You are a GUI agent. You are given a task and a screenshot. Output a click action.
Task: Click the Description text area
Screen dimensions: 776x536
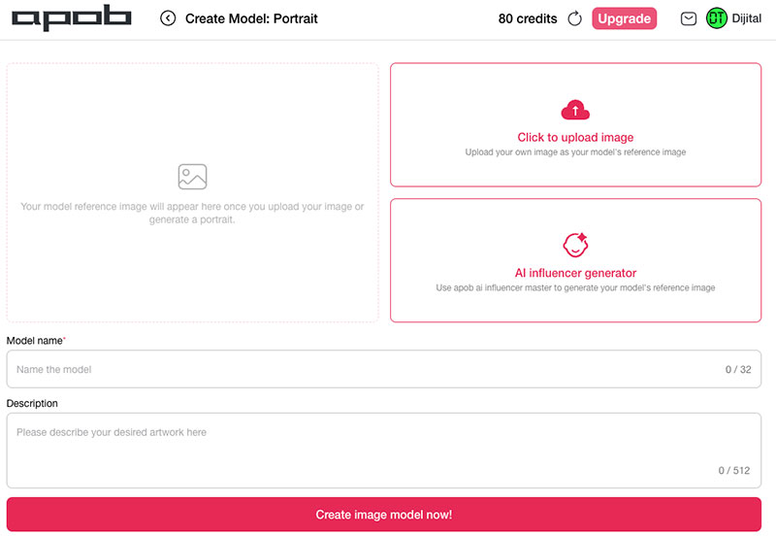pyautogui.click(x=383, y=451)
